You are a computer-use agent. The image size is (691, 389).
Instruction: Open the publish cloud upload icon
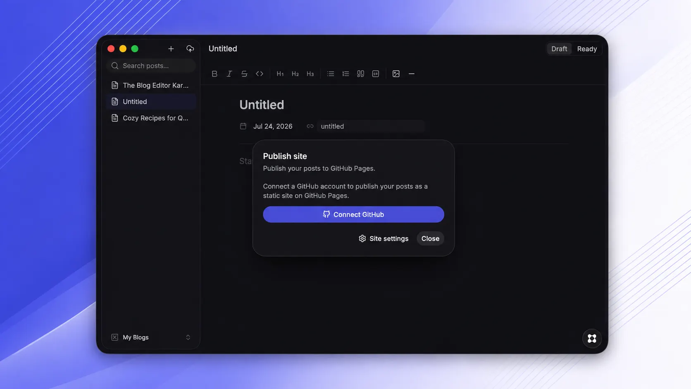[x=190, y=49]
